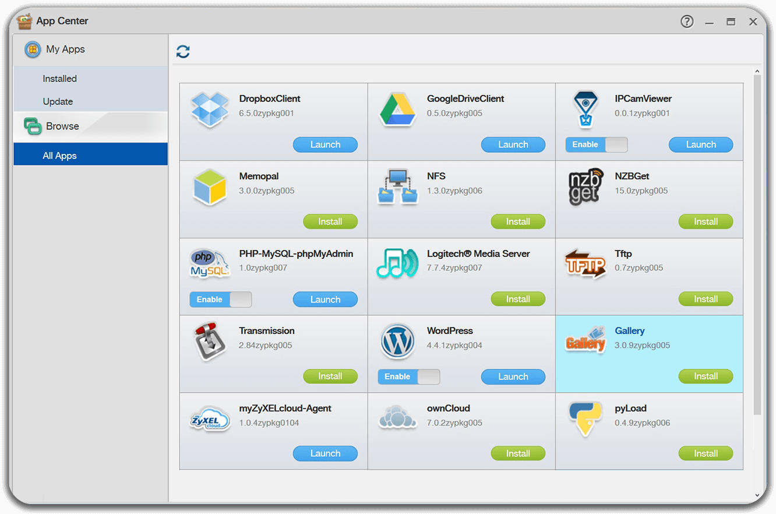This screenshot has width=776, height=514.
Task: Install Gallery
Action: [706, 376]
